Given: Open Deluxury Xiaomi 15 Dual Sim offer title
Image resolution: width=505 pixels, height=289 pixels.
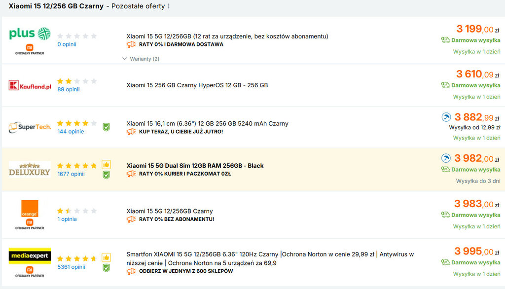Looking at the screenshot, I should [x=195, y=166].
